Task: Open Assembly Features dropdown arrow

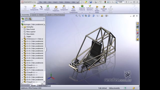Action: (82, 12)
